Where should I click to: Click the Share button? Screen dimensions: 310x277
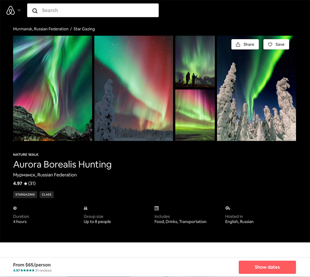[x=245, y=44]
